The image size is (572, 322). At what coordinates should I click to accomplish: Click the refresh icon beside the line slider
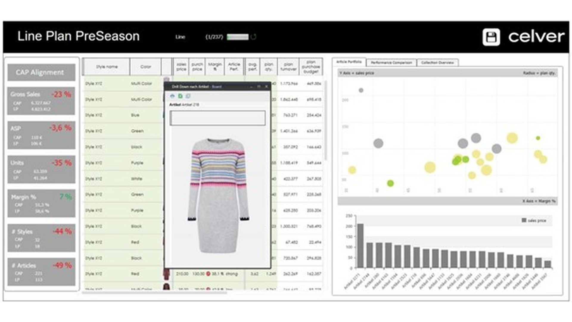(x=254, y=37)
